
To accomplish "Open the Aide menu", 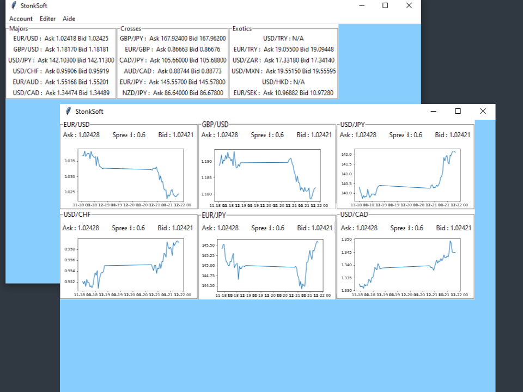I will [69, 19].
